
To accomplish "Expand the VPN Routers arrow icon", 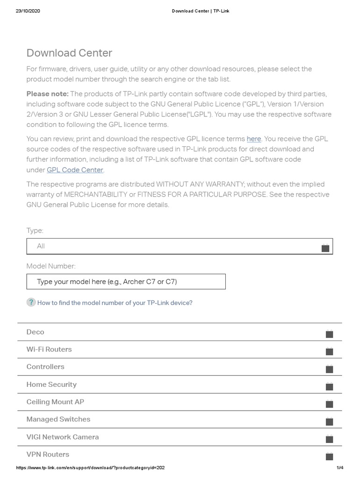I will (329, 456).
